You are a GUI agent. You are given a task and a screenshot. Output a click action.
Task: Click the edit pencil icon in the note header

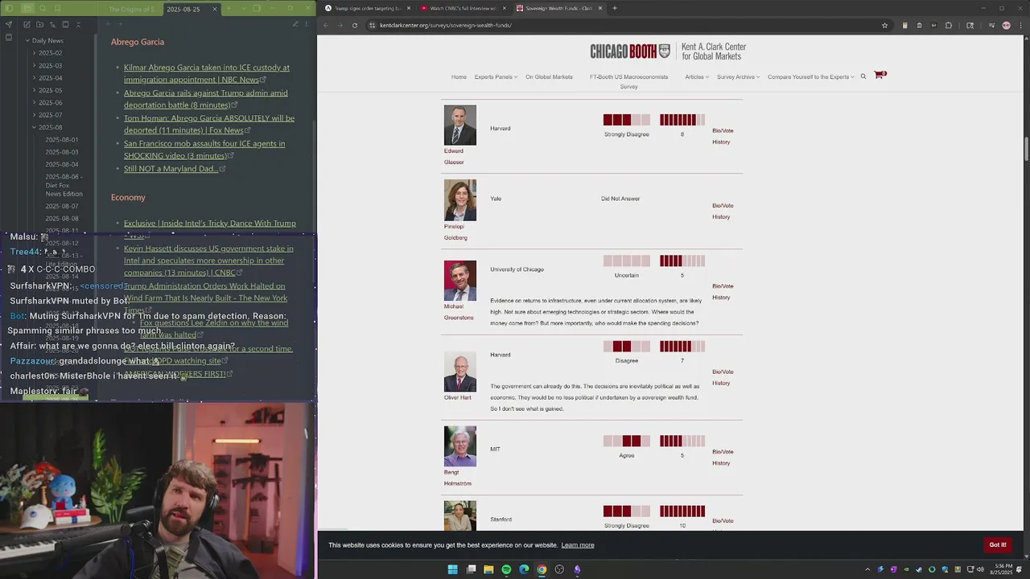(295, 24)
